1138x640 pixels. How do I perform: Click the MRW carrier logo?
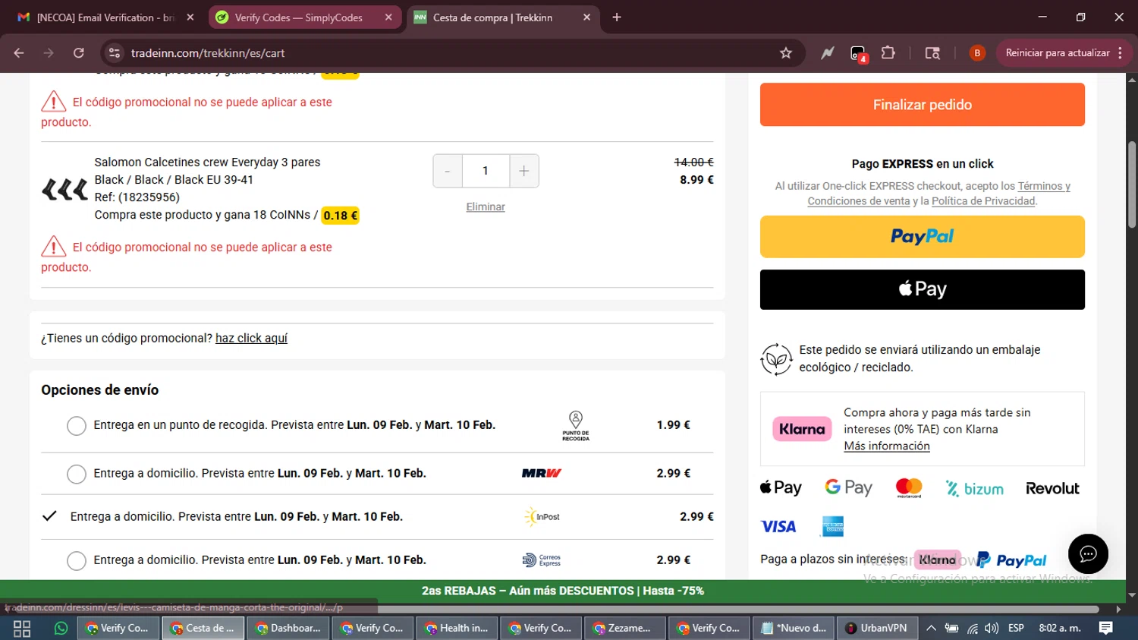click(542, 473)
